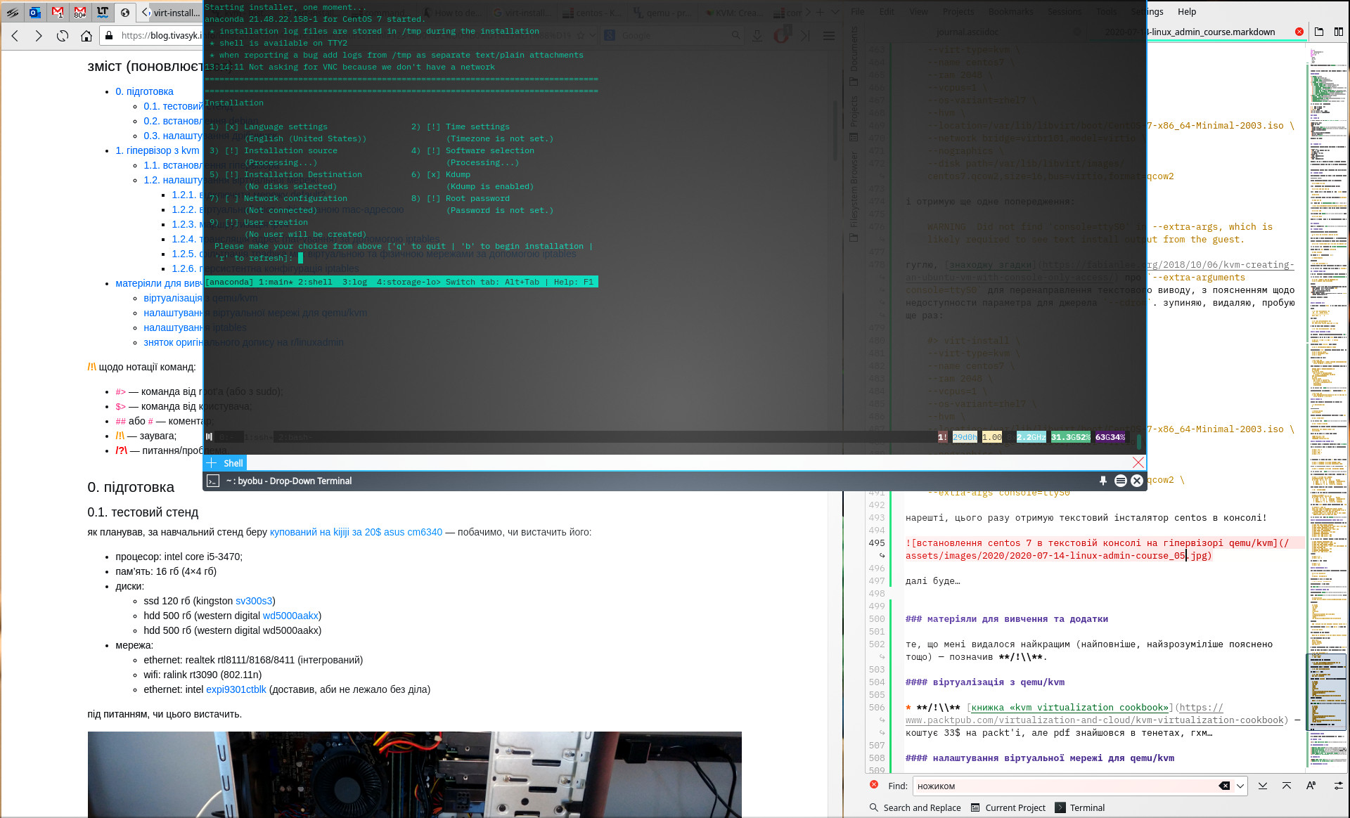Click the new document icon in Kate tab bar
The width and height of the screenshot is (1350, 818).
pyautogui.click(x=1319, y=32)
